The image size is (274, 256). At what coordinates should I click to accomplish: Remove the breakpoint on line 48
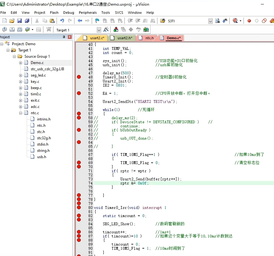coord(79,77)
